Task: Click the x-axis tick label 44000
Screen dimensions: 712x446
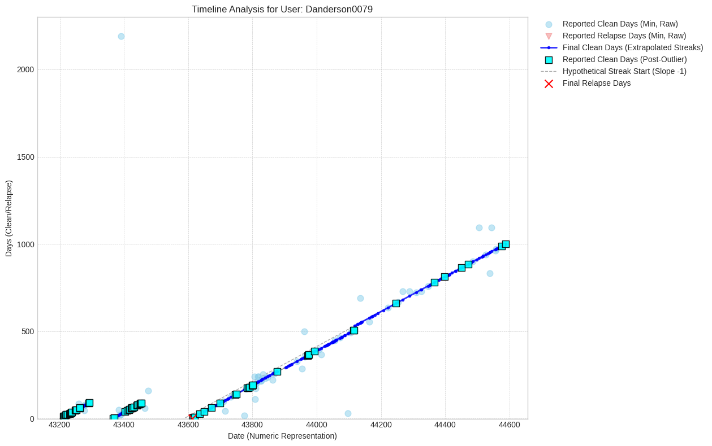Action: tap(317, 425)
